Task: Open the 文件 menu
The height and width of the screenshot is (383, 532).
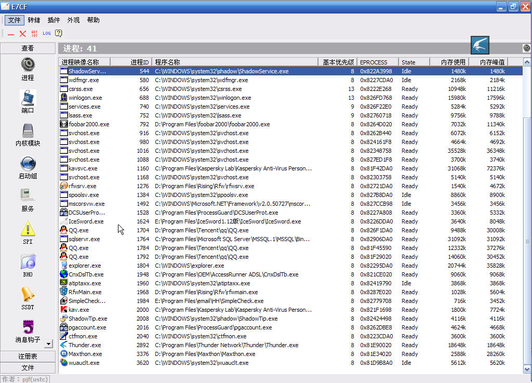Action: pos(14,20)
